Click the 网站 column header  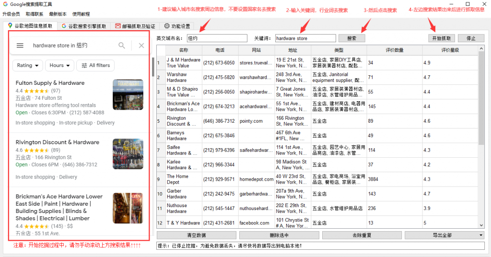pyautogui.click(x=257, y=50)
